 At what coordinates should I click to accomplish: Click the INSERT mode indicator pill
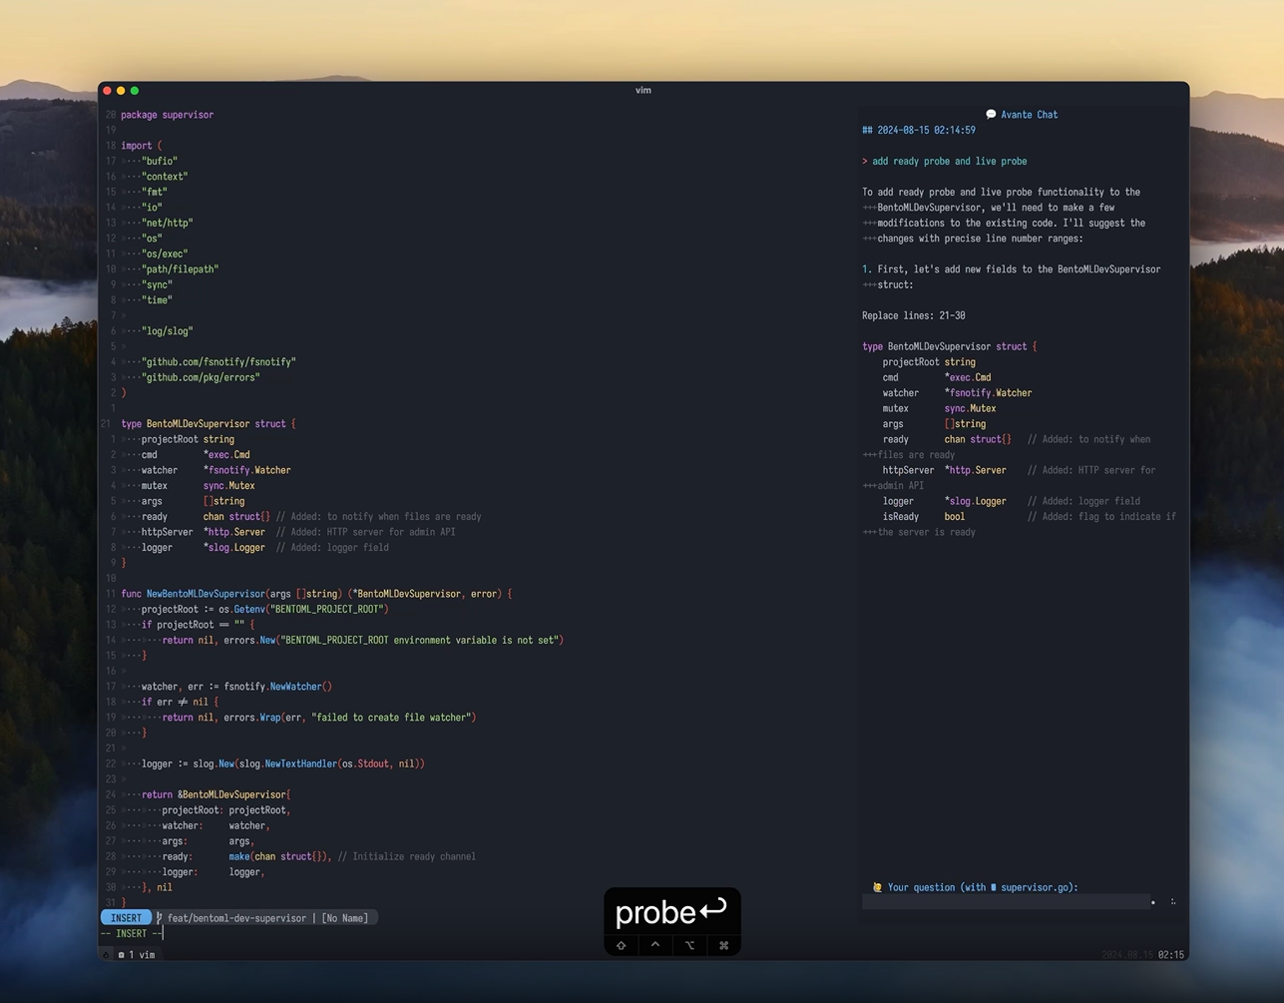(126, 917)
